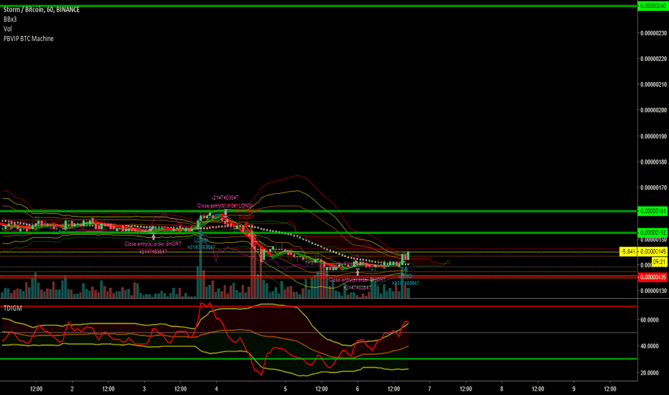Click the yellow 0.00000145 current price tag
This screenshot has width=669, height=395.
652,251
